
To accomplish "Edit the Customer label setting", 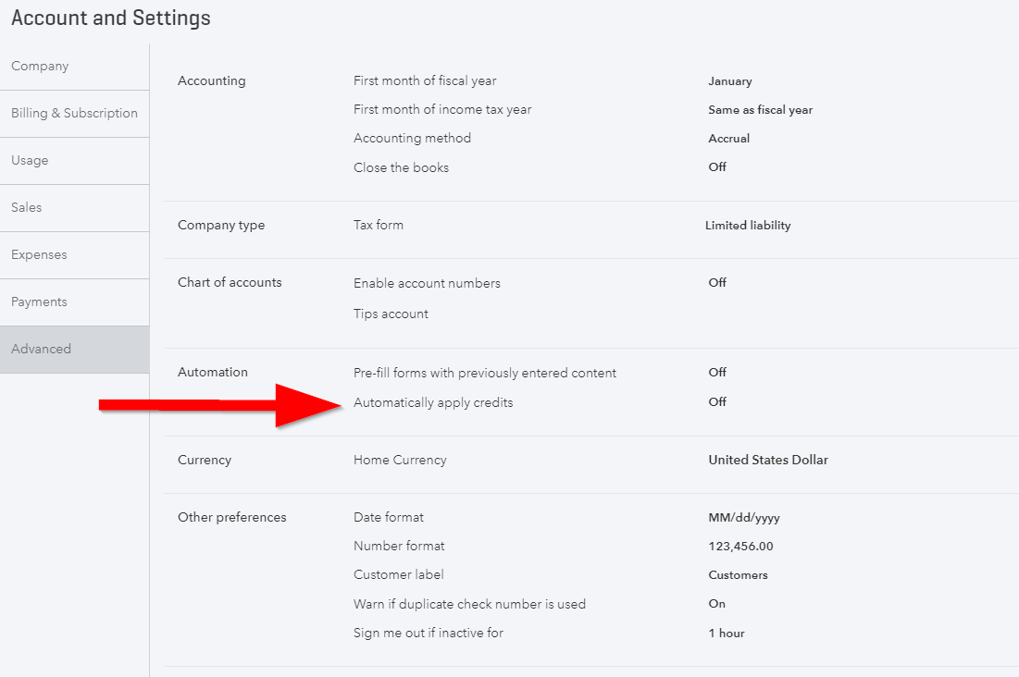I will [x=398, y=574].
